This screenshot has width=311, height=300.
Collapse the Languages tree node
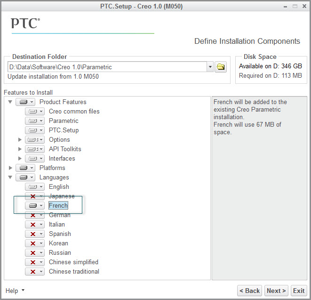click(x=10, y=177)
